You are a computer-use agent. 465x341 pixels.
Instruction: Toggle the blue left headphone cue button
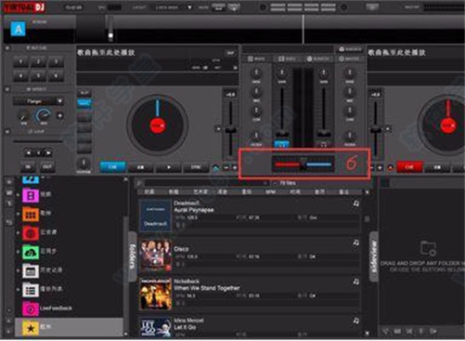(x=281, y=144)
